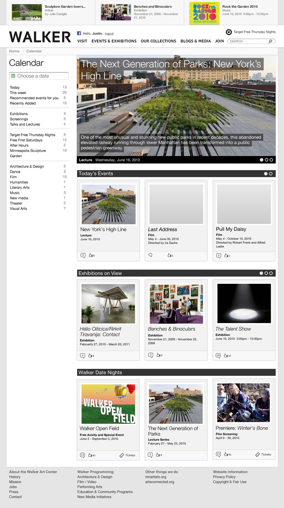284x508 pixels.
Task: Open comments on the Last Address card
Action: pyautogui.click(x=150, y=255)
